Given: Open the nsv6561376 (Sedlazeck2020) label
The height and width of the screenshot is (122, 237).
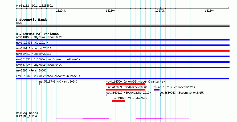Looking at the screenshot, I should tap(174, 87).
